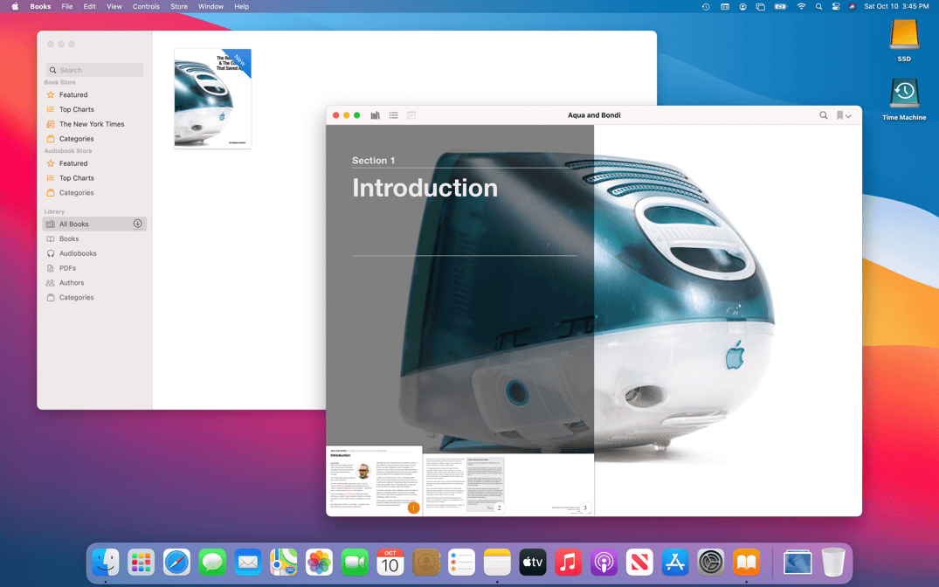The image size is (939, 587).
Task: Open the View menu
Action: click(114, 7)
